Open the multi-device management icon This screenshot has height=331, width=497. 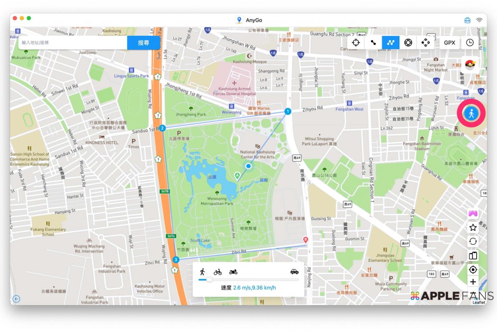[x=473, y=256]
